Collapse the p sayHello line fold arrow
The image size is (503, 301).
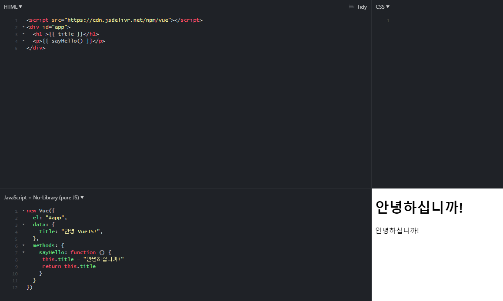click(23, 41)
